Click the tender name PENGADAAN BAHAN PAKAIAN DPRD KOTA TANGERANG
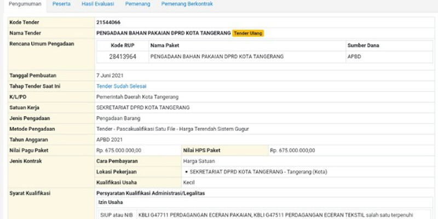438x219 pixels. coord(163,33)
